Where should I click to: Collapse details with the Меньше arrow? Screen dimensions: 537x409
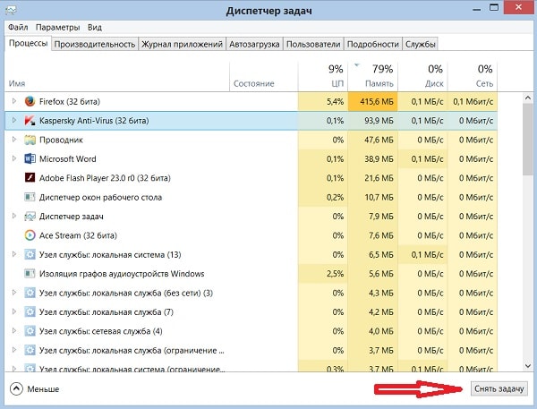coord(16,389)
